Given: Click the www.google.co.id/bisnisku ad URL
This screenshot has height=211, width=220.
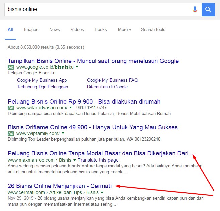Looking at the screenshot, I should click(45, 67).
